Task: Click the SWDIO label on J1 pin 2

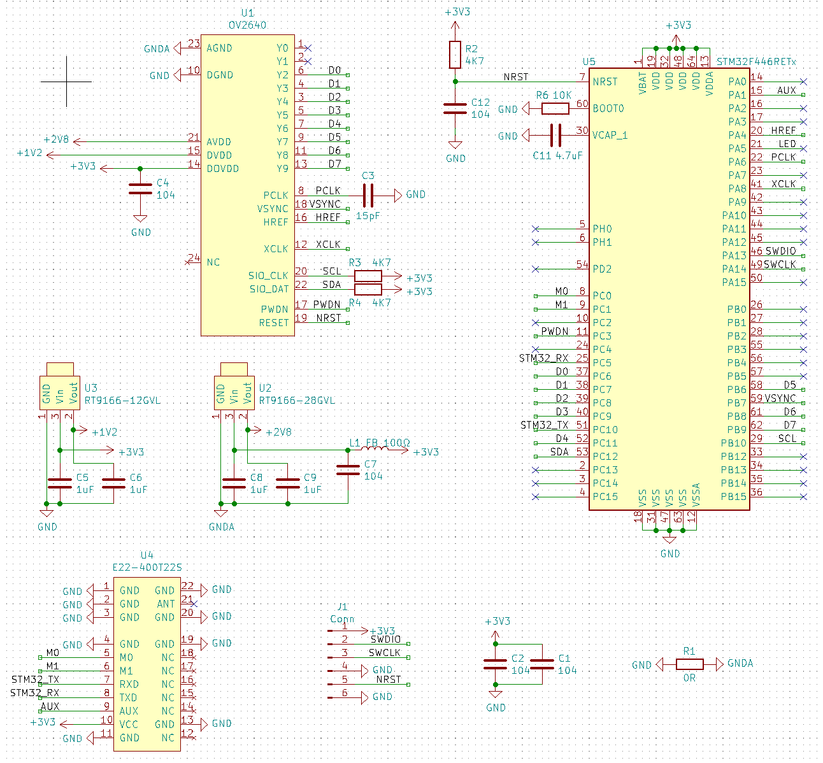Action: (385, 639)
